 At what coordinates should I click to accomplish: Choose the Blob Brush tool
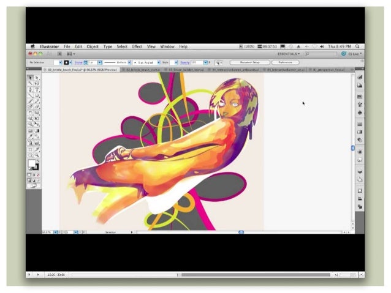tap(31, 106)
